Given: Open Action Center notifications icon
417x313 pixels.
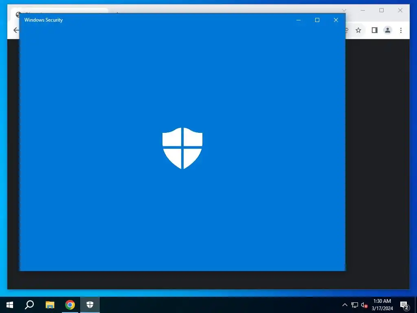Looking at the screenshot, I should pos(404,305).
